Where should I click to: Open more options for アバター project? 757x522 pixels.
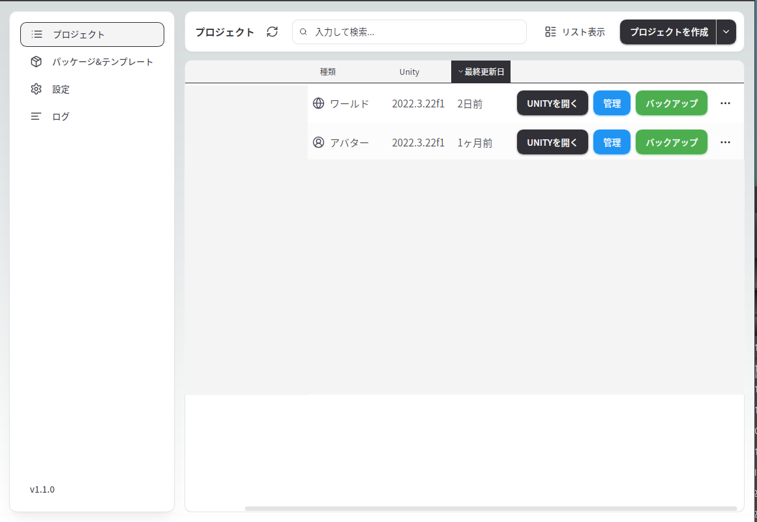point(725,142)
